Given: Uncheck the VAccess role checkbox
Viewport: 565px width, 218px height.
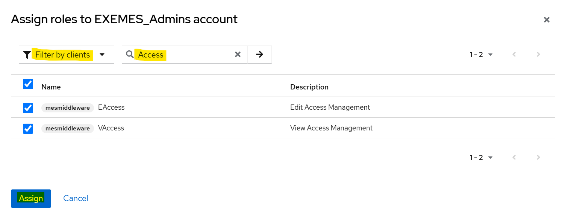Looking at the screenshot, I should tap(28, 129).
